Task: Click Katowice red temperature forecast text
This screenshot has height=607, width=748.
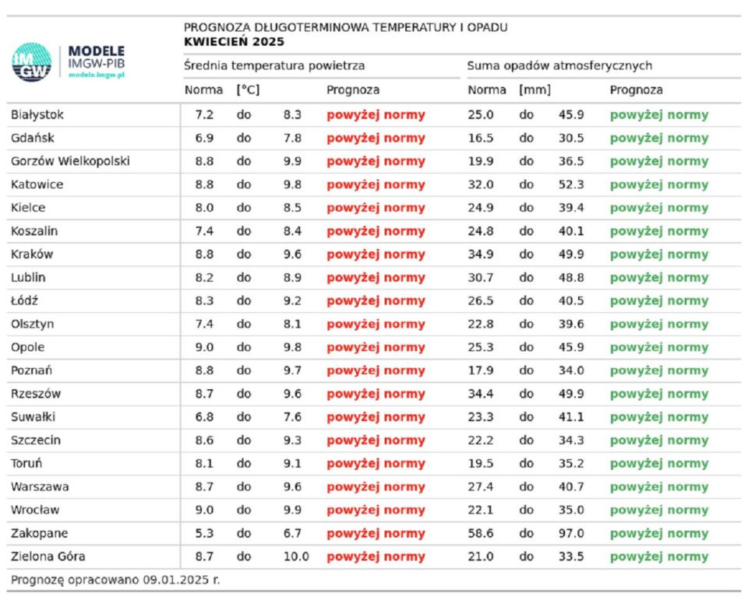Action: click(x=376, y=185)
